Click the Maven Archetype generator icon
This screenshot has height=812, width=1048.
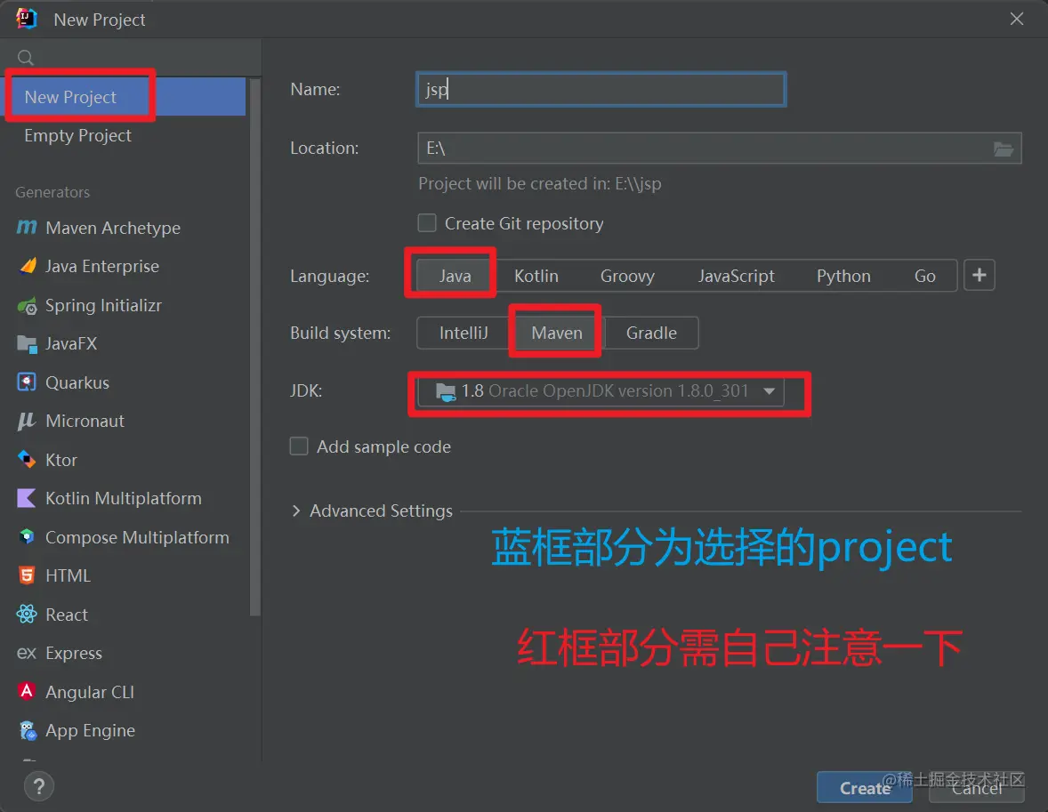tap(27, 228)
